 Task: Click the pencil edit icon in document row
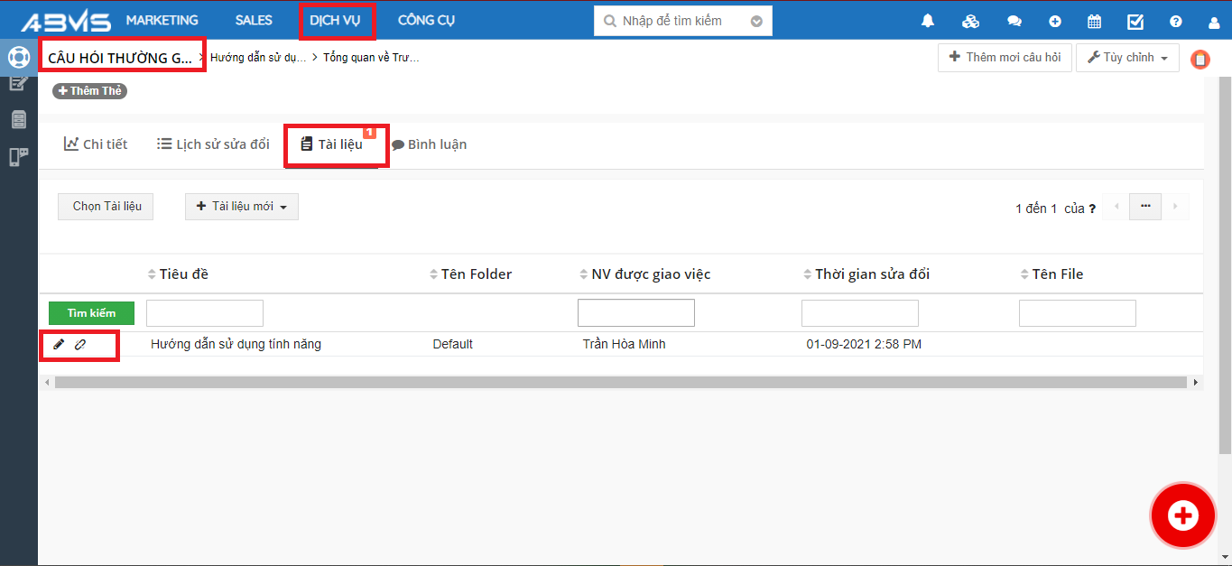pyautogui.click(x=60, y=344)
